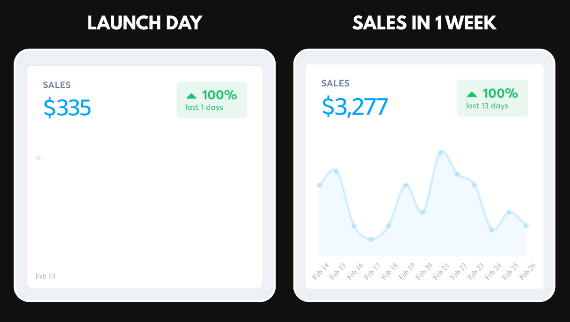Screen dimensions: 570x322
Task: Click the lowest data point above Feb 17
Action: 371,239
